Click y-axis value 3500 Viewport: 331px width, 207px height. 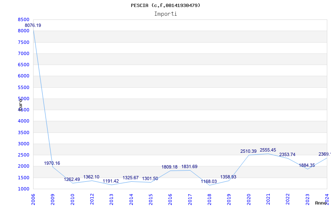pyautogui.click(x=24, y=132)
